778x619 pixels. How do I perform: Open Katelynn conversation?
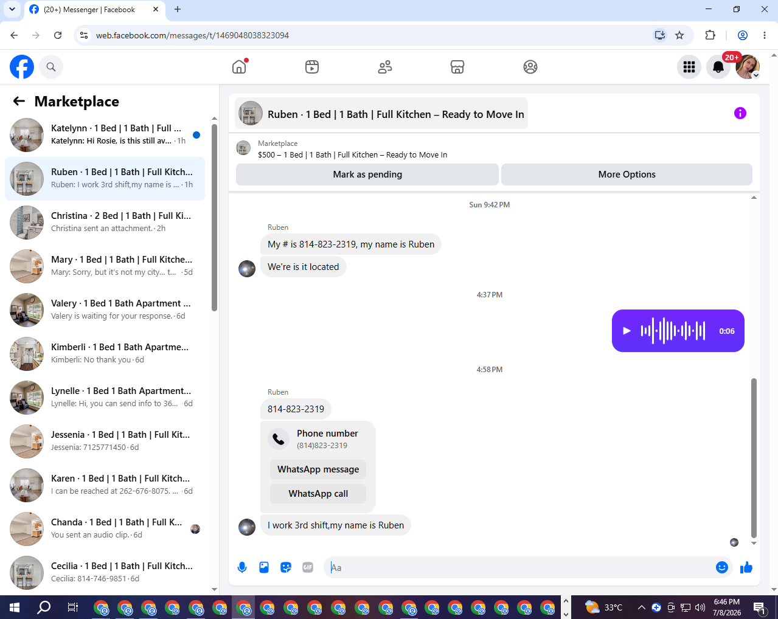coord(105,135)
